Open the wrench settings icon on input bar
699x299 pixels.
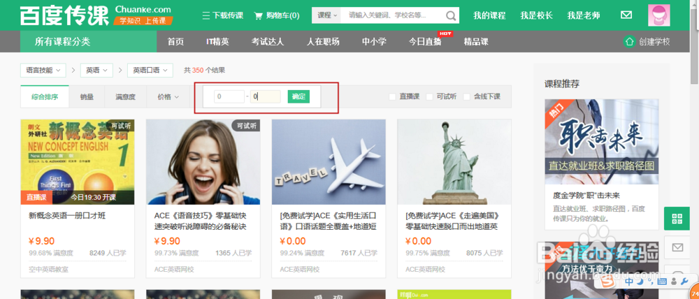tap(684, 282)
